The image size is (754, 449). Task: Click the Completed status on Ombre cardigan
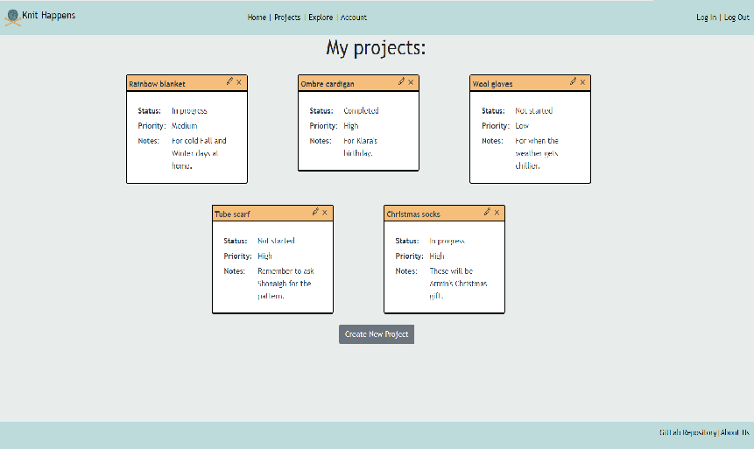(361, 110)
